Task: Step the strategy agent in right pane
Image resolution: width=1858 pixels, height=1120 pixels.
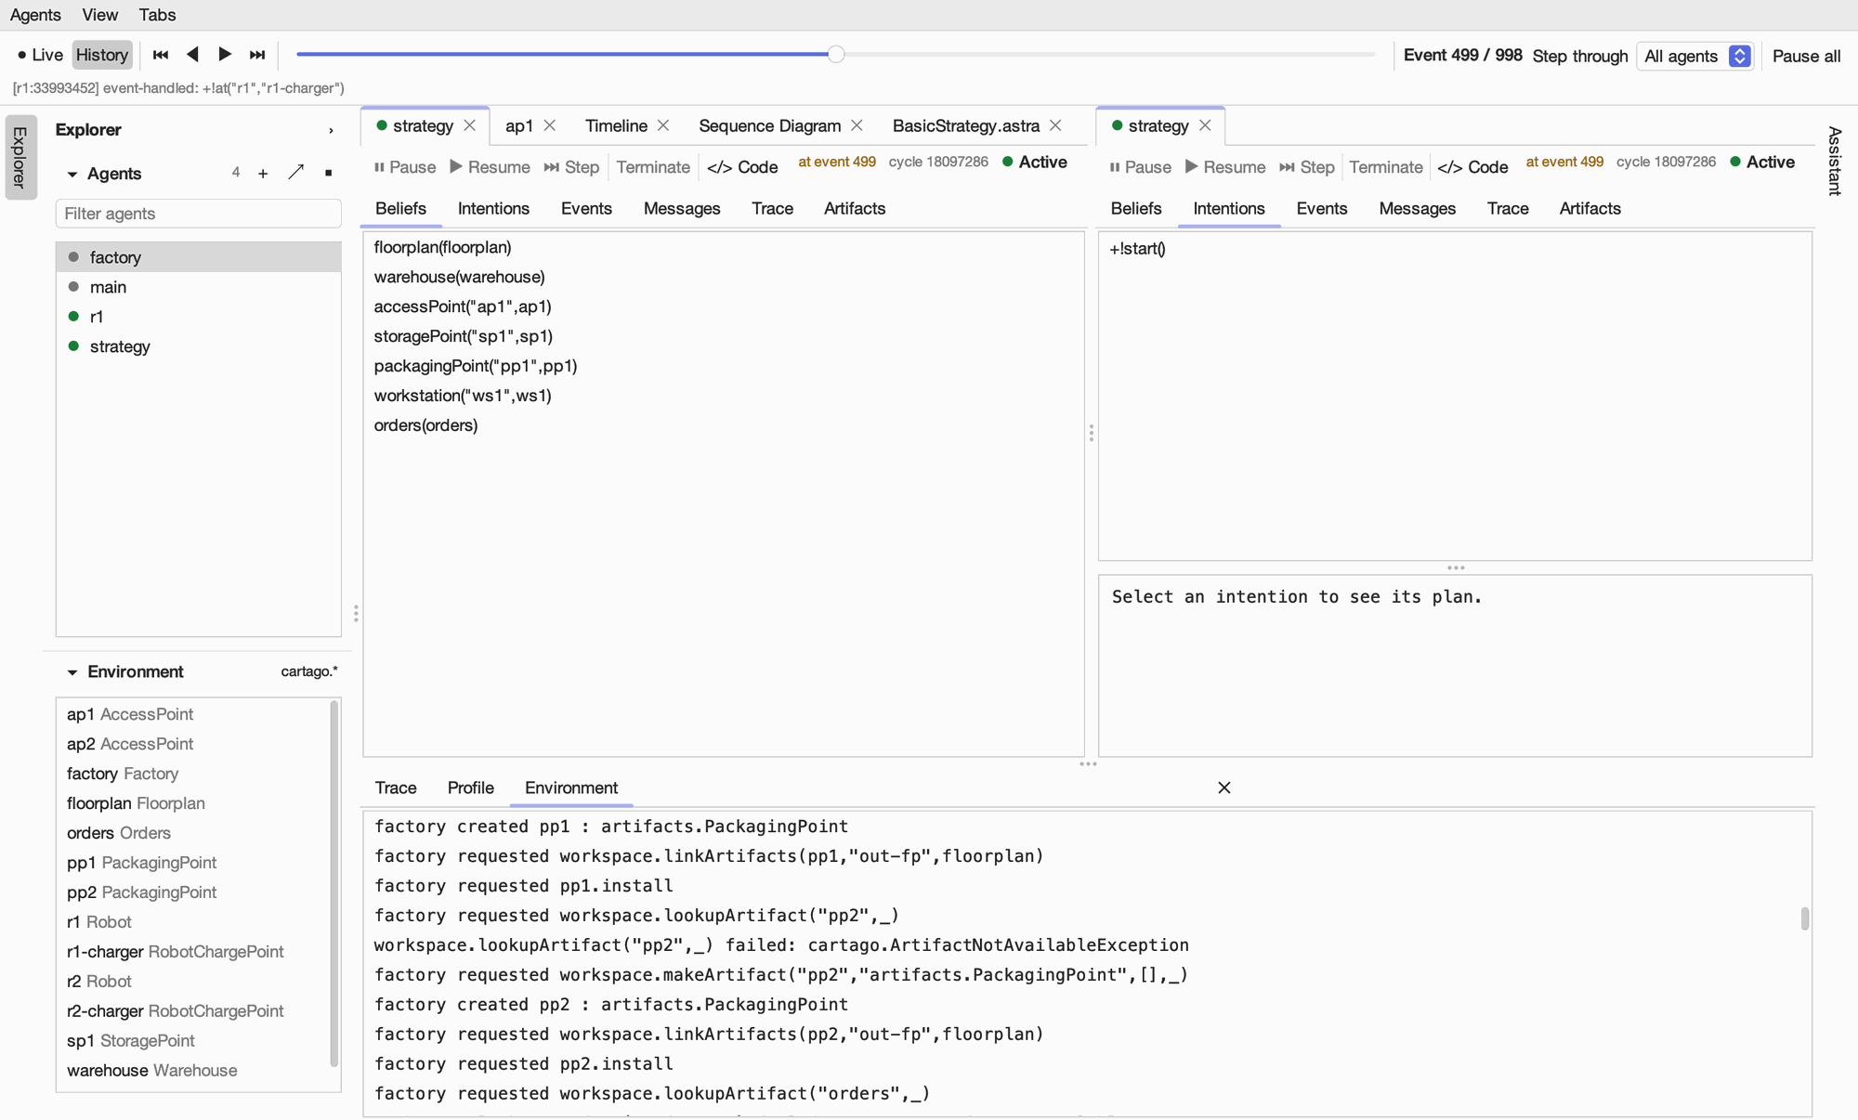Action: tap(1307, 167)
